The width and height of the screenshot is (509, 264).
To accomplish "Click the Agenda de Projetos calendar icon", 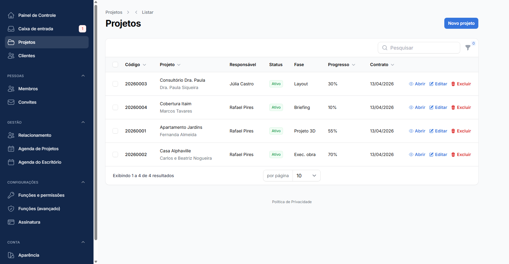I will [11, 149].
